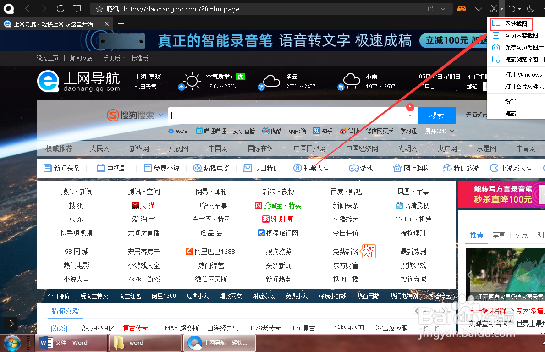Expand the address bar dropdown arrow

pos(443,9)
